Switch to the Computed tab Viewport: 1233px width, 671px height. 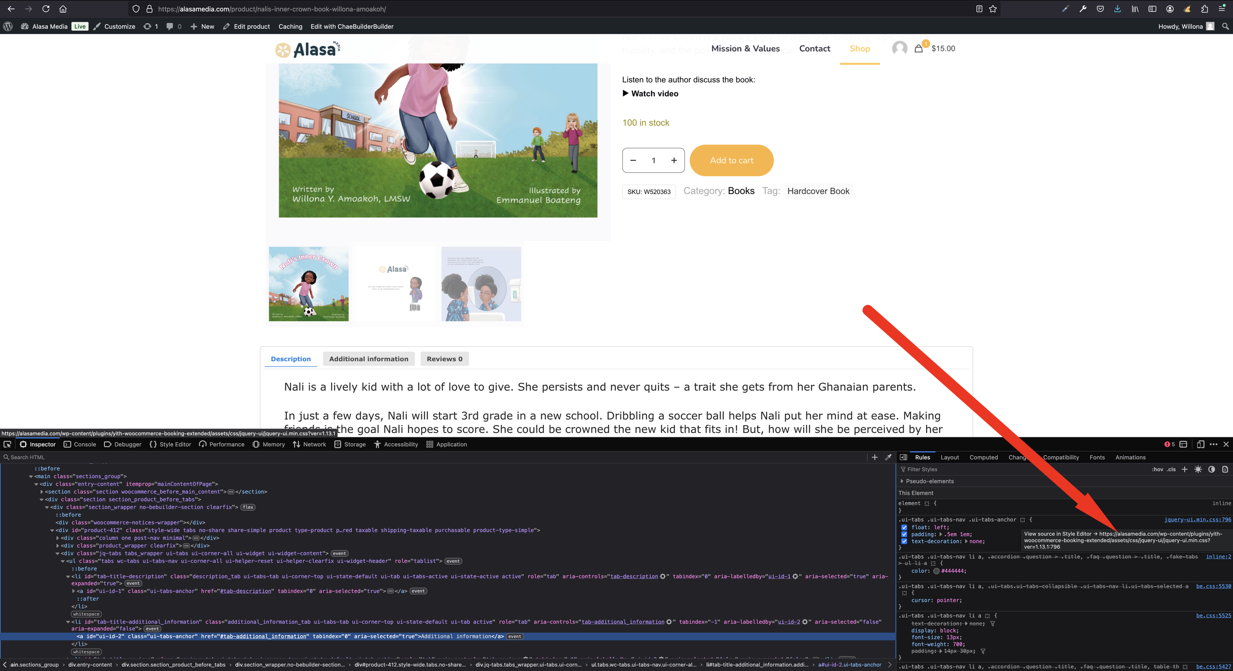(983, 458)
